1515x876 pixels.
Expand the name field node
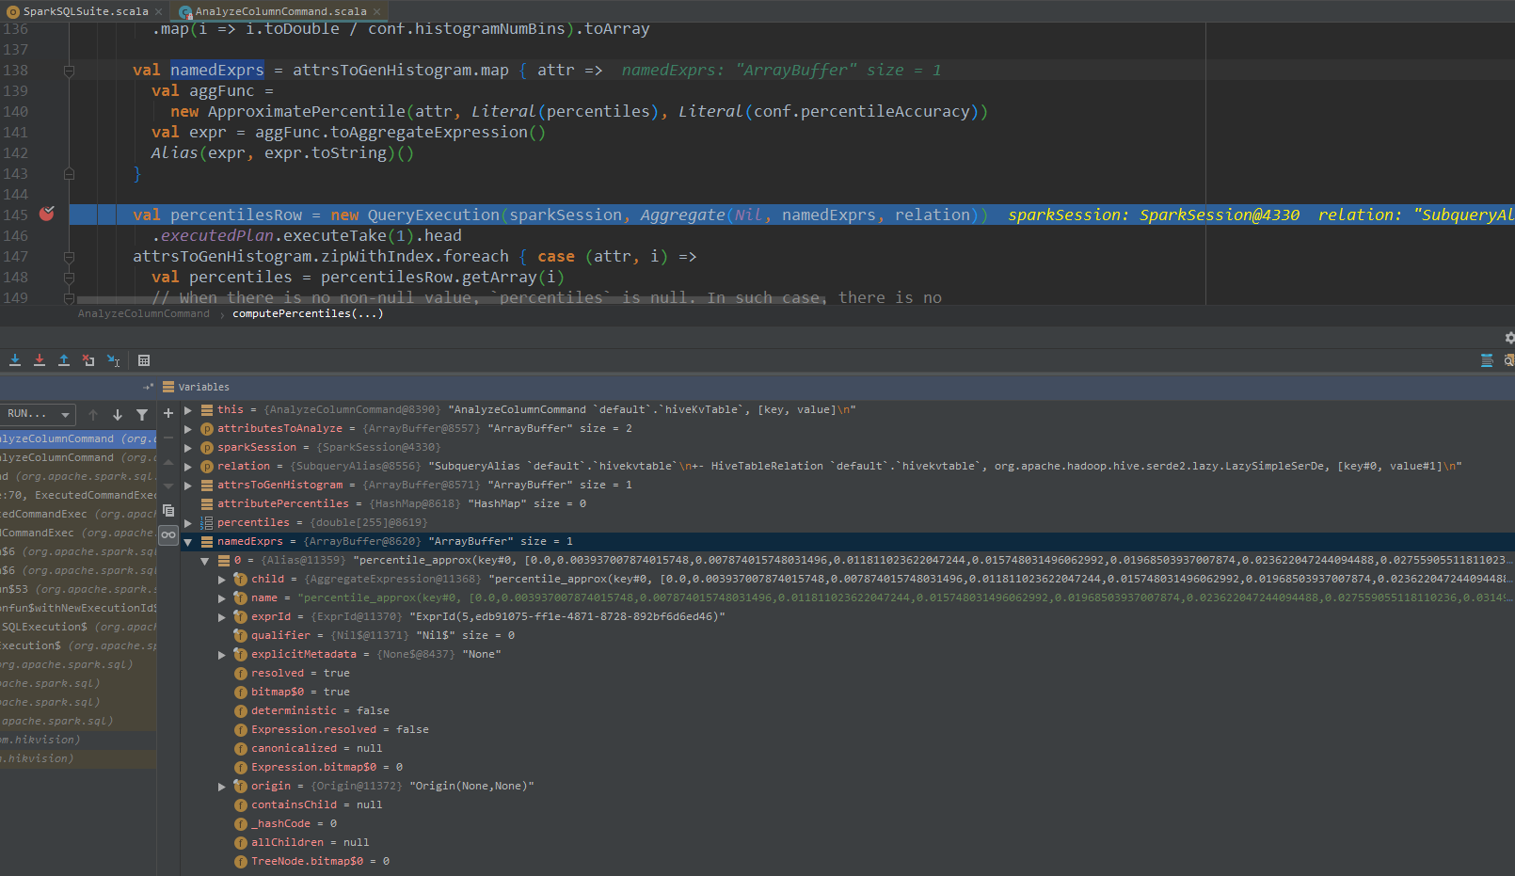click(x=222, y=598)
